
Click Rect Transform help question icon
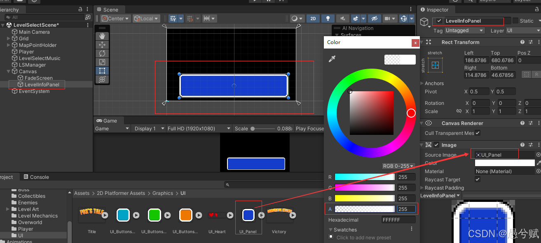[x=522, y=42]
